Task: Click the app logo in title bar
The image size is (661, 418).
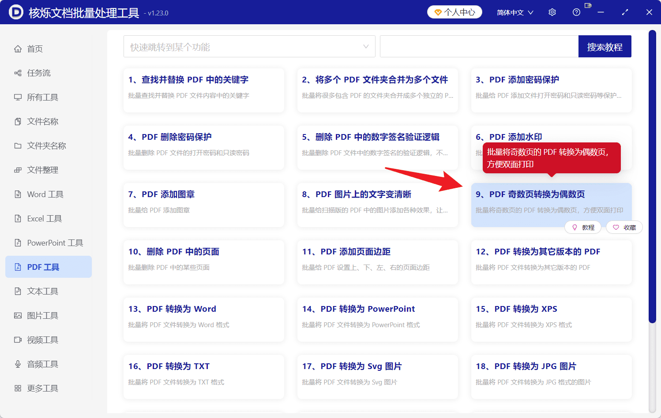Action: pyautogui.click(x=16, y=12)
